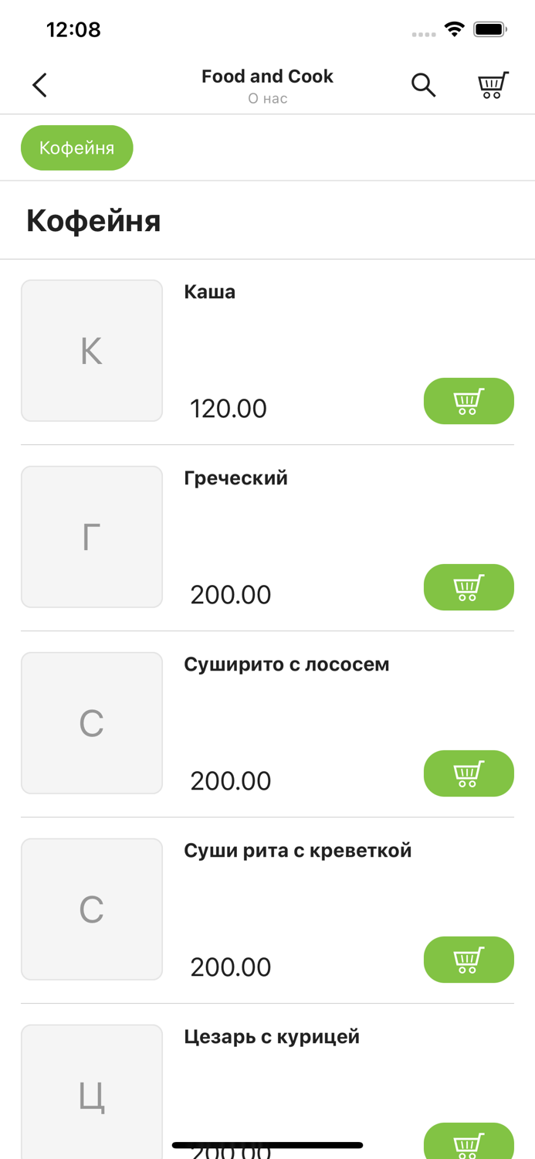Go back using the back arrow
Screen dimensions: 535x1159
pyautogui.click(x=39, y=85)
